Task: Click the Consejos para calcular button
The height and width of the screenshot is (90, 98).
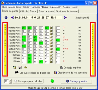Action: [x=28, y=81]
